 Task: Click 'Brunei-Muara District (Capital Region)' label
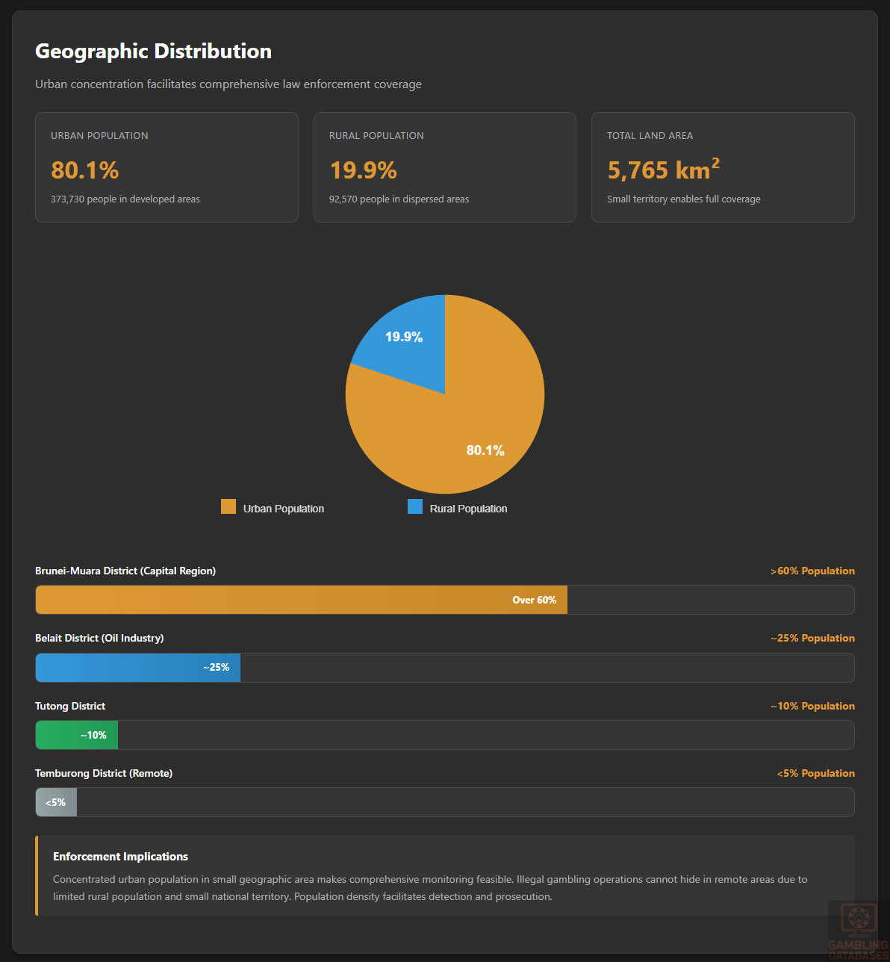[x=125, y=571]
